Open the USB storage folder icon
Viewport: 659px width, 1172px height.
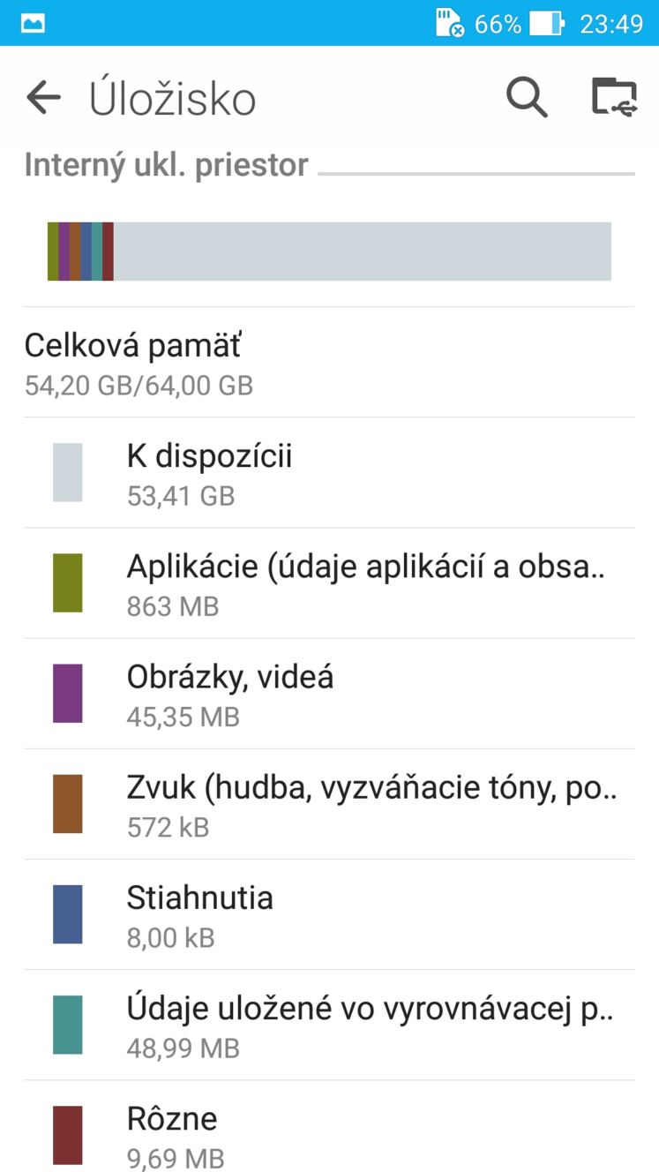click(x=614, y=97)
